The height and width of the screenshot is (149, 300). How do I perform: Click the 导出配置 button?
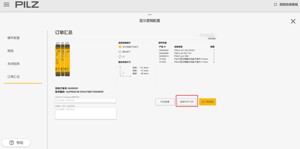pos(165,102)
